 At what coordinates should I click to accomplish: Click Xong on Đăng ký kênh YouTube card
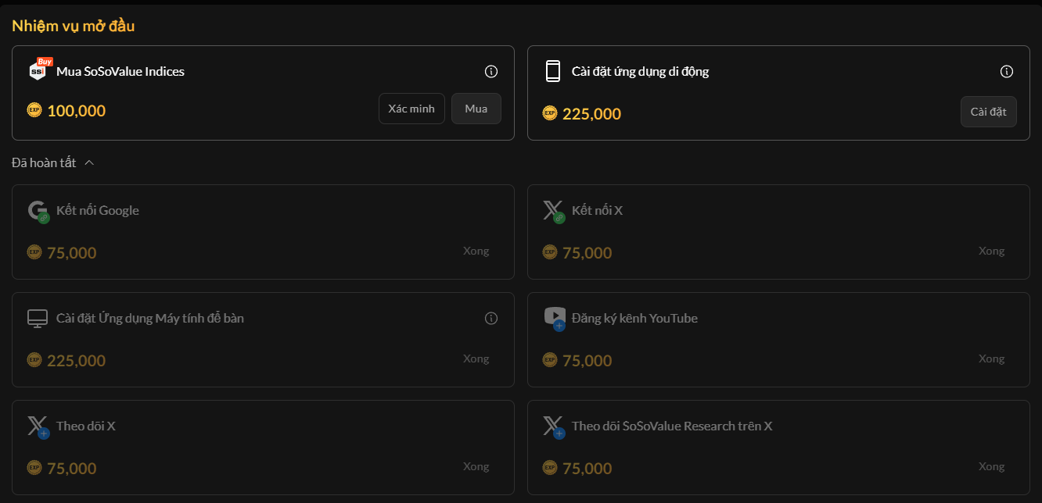(x=991, y=359)
